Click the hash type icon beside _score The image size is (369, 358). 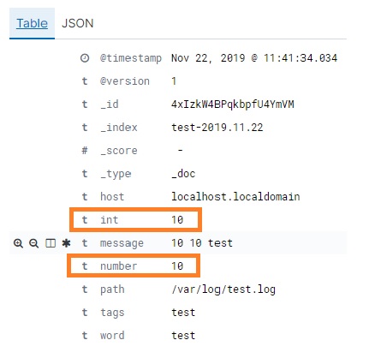click(x=85, y=151)
